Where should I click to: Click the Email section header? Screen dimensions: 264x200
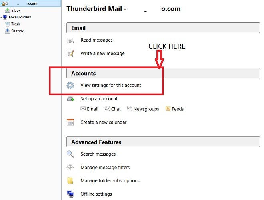tap(163, 28)
